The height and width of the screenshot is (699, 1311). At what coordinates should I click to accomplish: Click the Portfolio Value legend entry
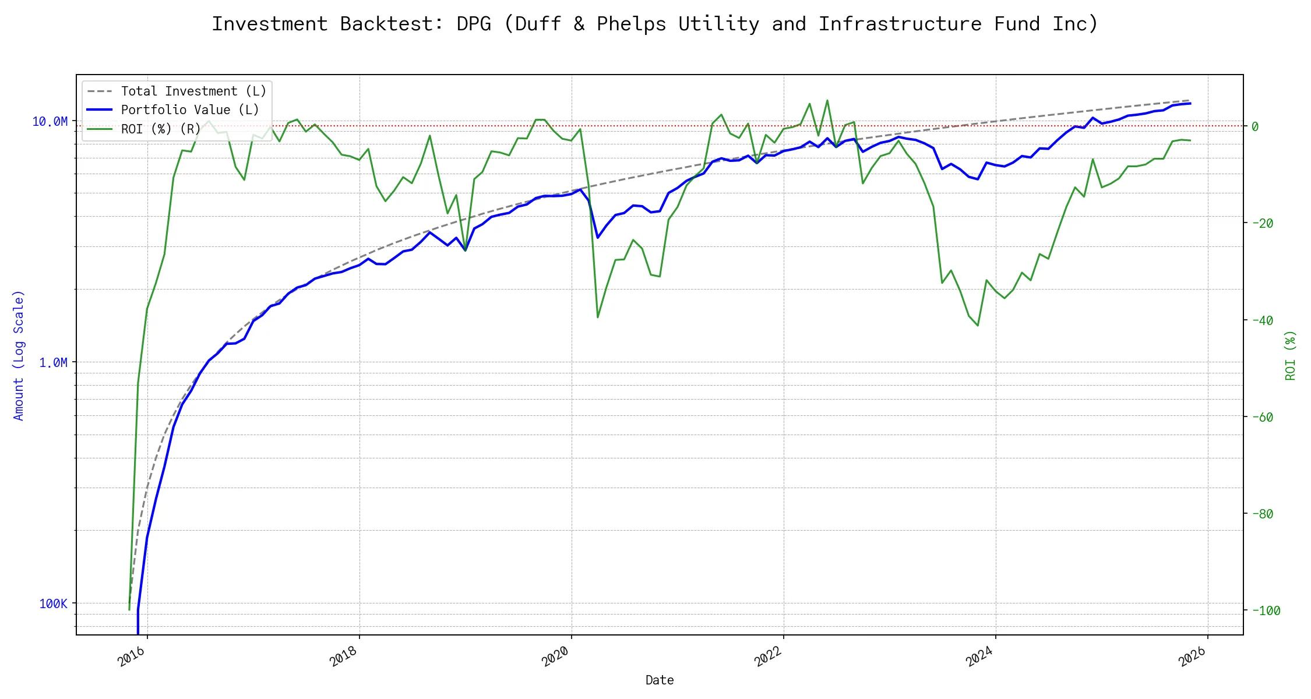pos(190,110)
